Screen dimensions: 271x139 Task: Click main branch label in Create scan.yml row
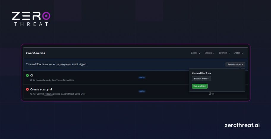(142, 91)
